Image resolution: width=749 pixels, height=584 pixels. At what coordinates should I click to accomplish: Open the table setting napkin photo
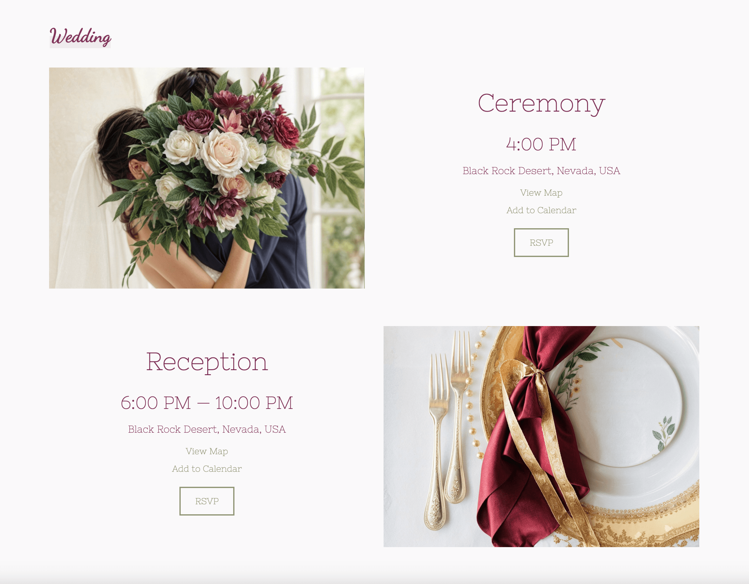(541, 436)
